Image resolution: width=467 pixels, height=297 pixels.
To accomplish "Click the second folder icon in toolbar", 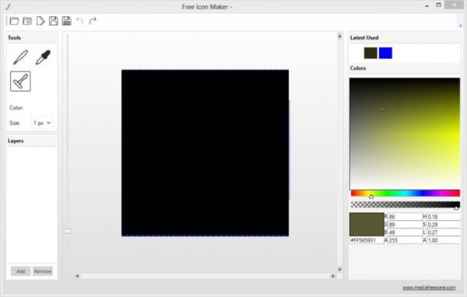I will click(x=27, y=21).
